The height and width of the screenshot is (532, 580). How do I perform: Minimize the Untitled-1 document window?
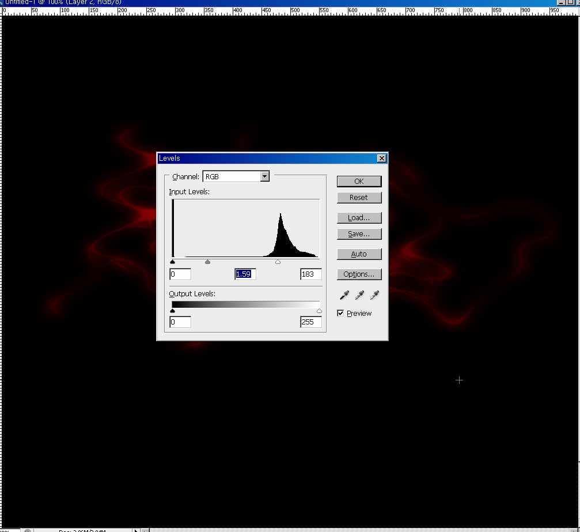(561, 2)
